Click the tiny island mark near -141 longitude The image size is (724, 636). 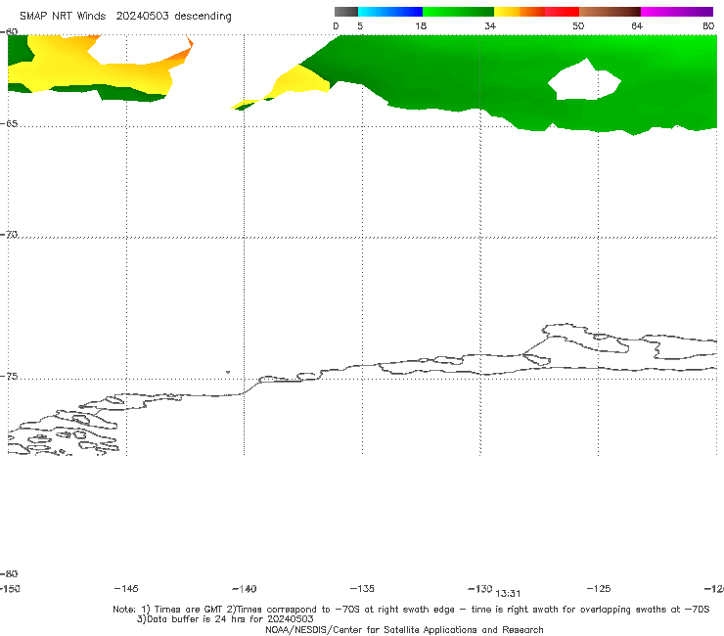(x=228, y=372)
